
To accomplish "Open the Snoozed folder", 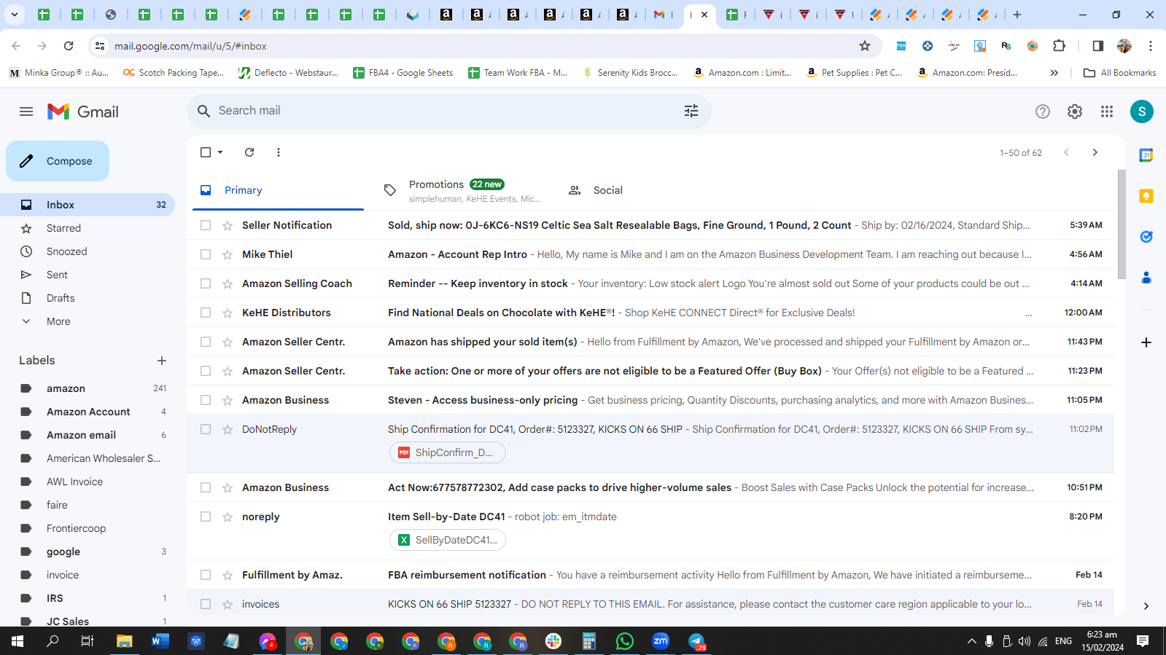I will pos(88,251).
